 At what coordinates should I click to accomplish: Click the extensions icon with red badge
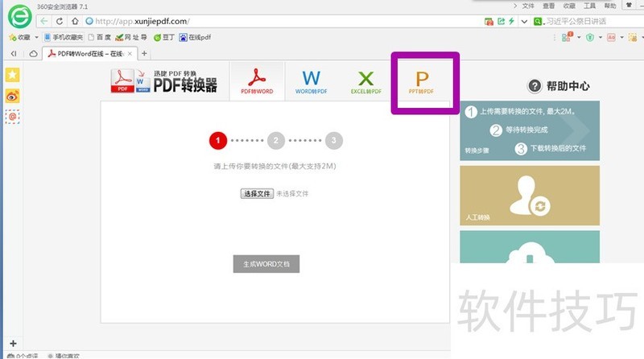tap(567, 37)
